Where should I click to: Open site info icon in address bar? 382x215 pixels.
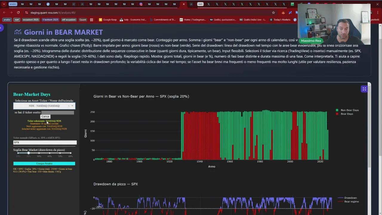point(27,13)
